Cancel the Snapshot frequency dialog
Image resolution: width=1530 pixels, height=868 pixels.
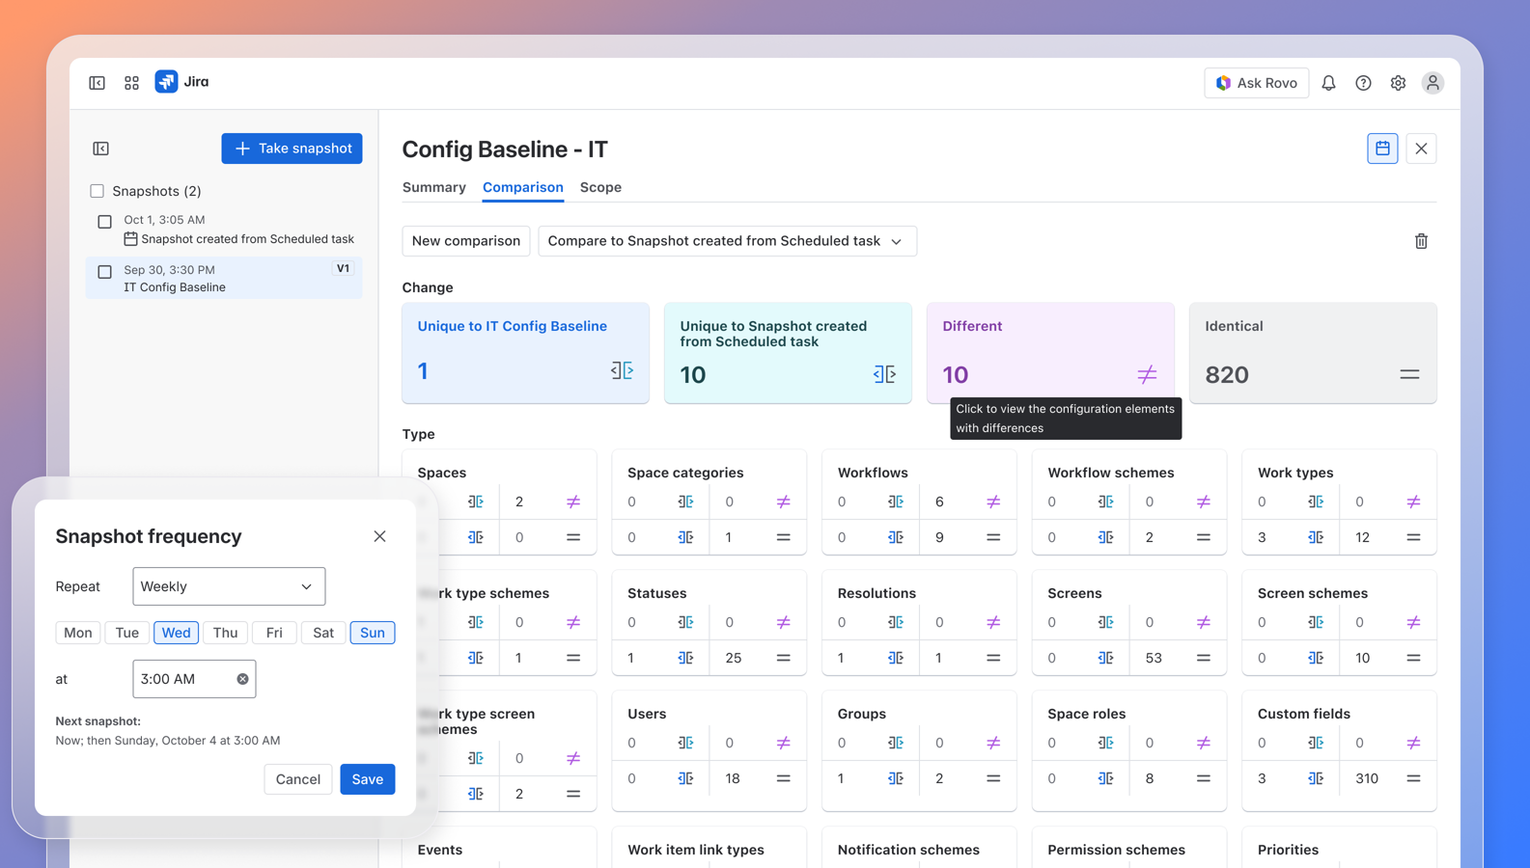coord(298,779)
